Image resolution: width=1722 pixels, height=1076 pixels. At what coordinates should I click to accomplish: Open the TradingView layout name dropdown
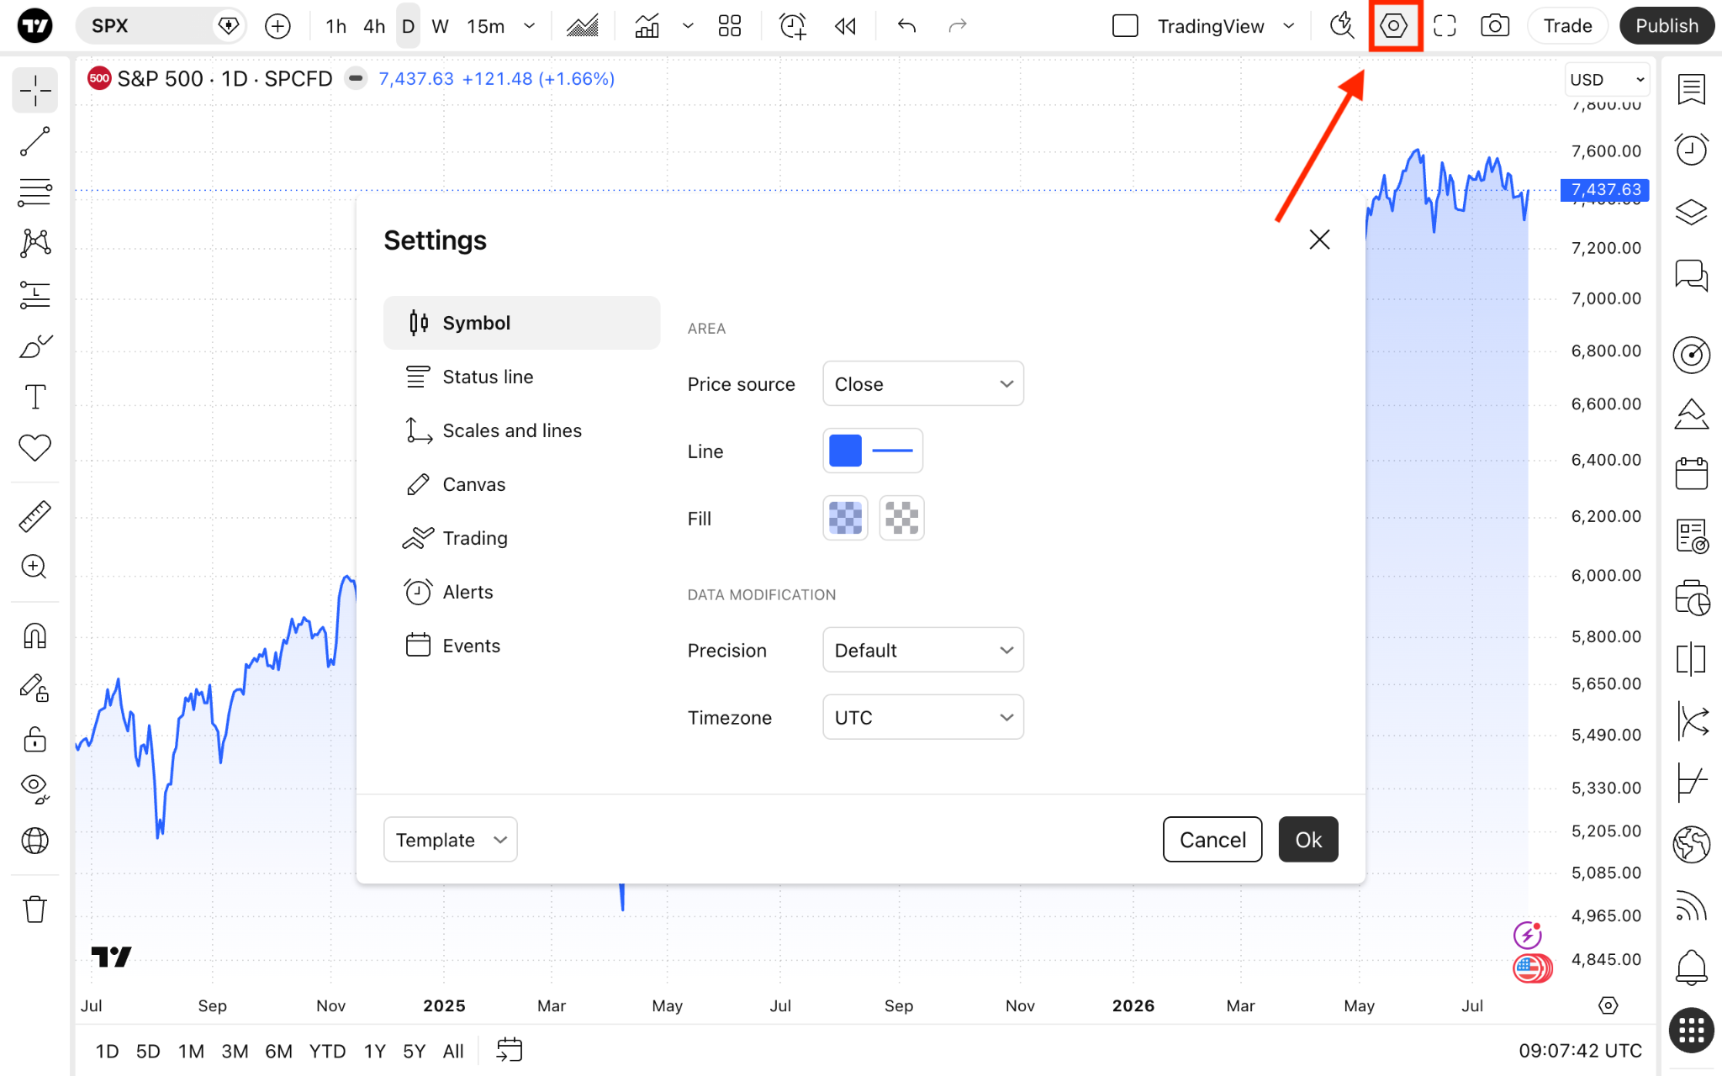pyautogui.click(x=1289, y=26)
